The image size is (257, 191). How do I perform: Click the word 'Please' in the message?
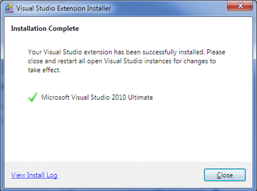(x=216, y=52)
